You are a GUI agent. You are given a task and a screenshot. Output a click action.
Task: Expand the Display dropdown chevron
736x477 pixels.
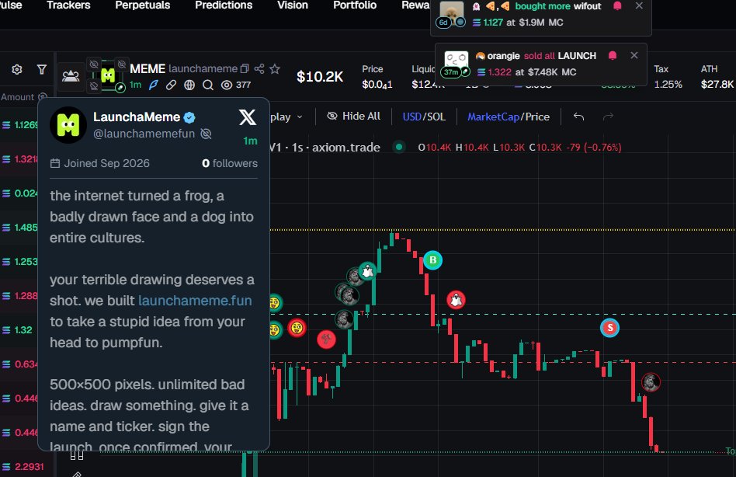point(300,117)
